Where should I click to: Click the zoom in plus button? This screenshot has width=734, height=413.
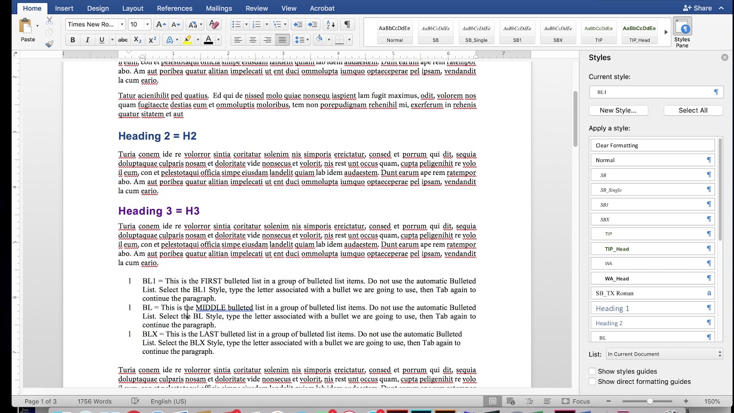point(686,401)
